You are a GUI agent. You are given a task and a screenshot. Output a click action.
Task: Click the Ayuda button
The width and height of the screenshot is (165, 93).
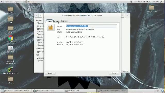pyautogui.click(x=50, y=73)
